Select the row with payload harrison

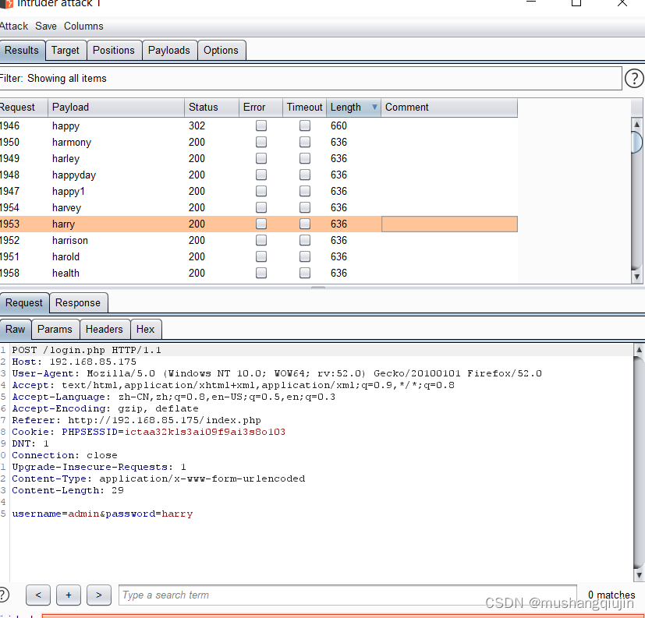[259, 240]
